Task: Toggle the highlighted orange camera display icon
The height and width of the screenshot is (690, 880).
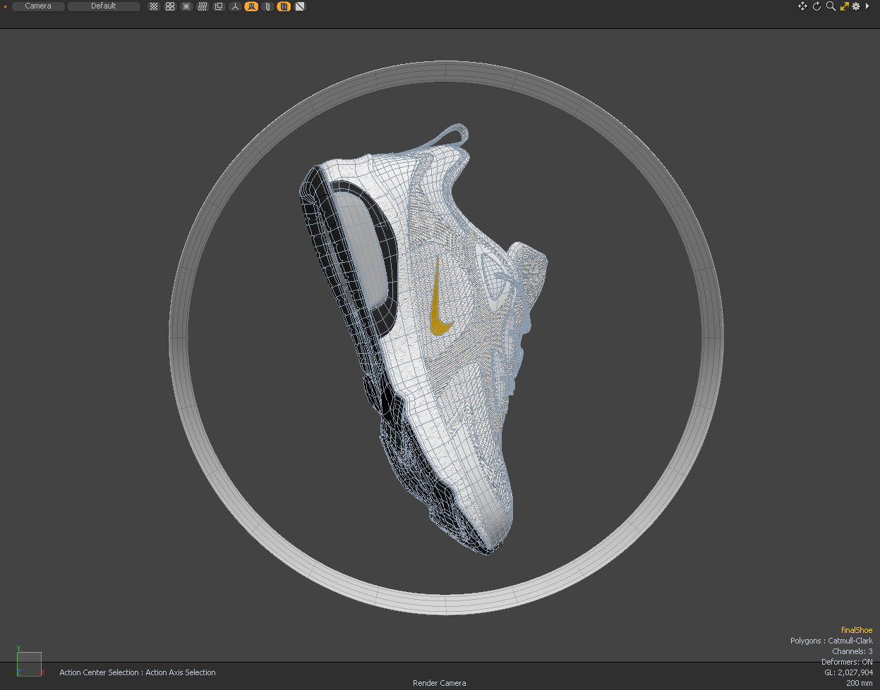Action: [251, 6]
